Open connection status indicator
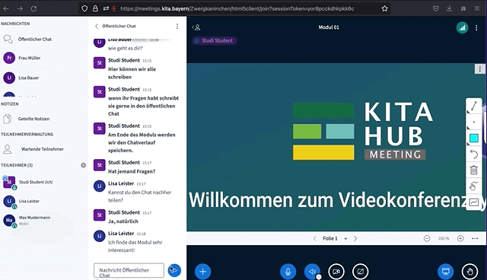 tap(462, 27)
